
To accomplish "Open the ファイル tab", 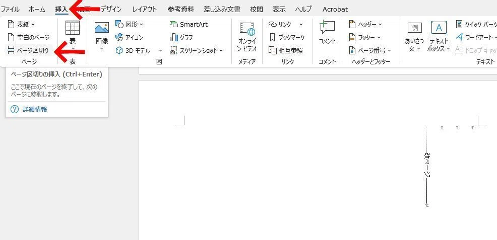I will [x=10, y=9].
